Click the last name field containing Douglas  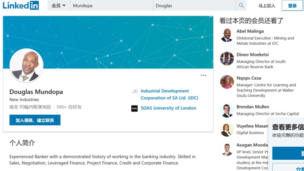pos(195,6)
